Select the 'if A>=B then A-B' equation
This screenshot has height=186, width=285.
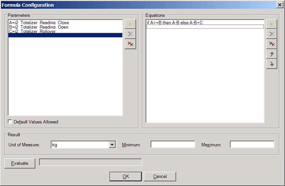coord(174,22)
